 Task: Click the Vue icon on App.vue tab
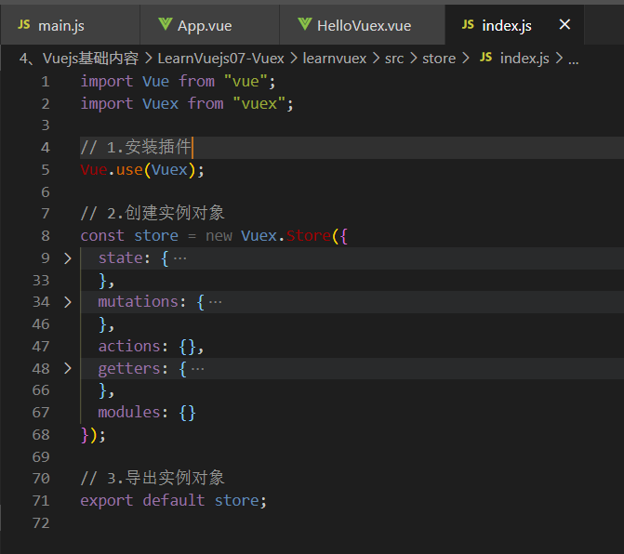[x=165, y=25]
